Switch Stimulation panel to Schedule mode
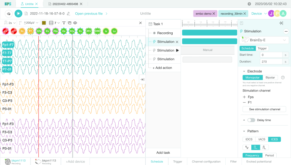 point(247,49)
